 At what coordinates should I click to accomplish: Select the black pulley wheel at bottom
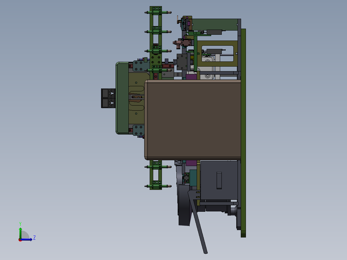tap(184, 205)
